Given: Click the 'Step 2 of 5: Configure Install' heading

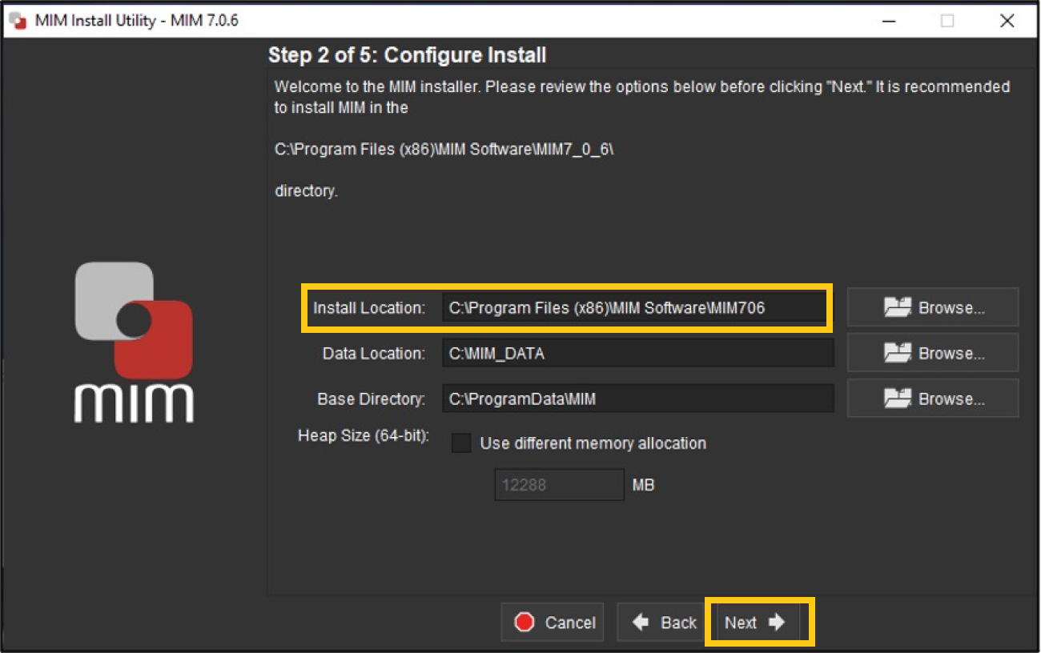Looking at the screenshot, I should (x=407, y=55).
